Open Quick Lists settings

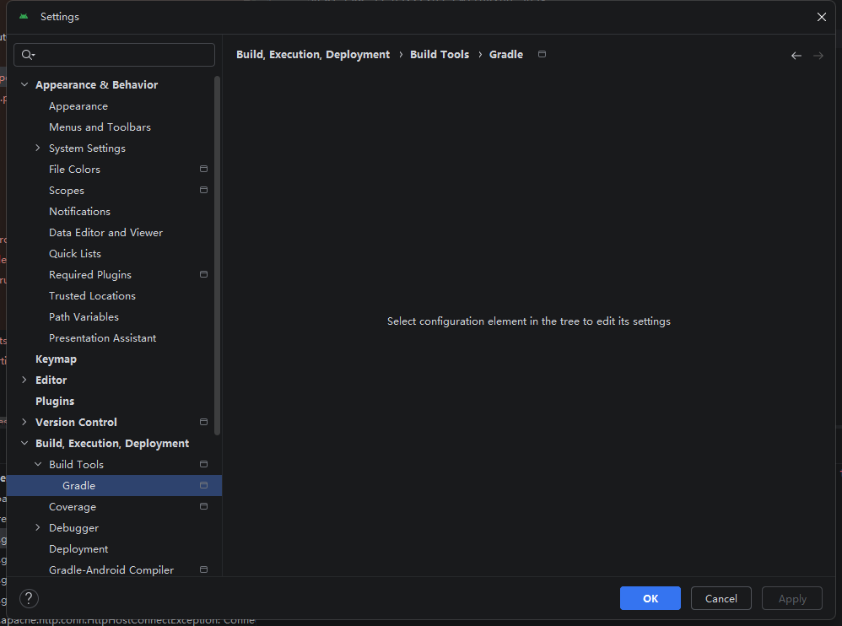pyautogui.click(x=75, y=253)
